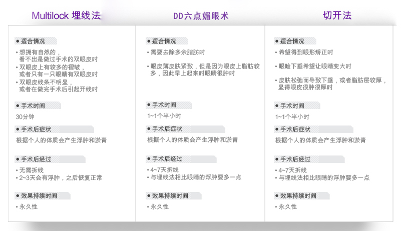Select '效果持续时间' label in DD六点媚眼术 column
The width and height of the screenshot is (403, 231).
pos(170,196)
